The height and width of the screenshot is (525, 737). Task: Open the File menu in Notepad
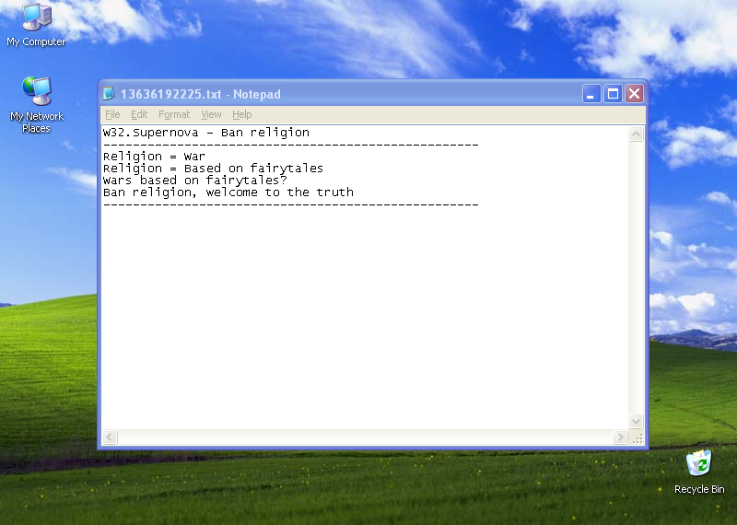click(112, 114)
